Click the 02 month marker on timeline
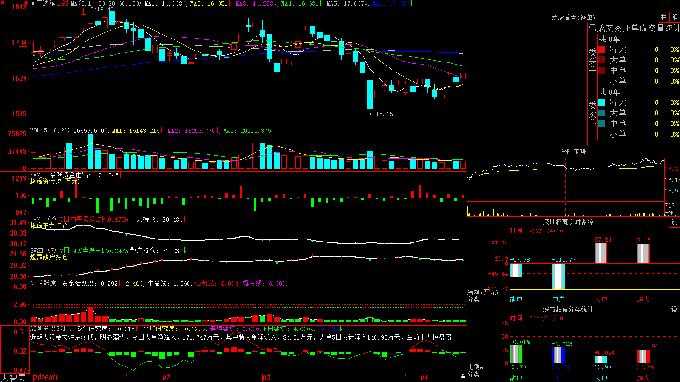Screen dimensions: 680x382 coord(166,378)
